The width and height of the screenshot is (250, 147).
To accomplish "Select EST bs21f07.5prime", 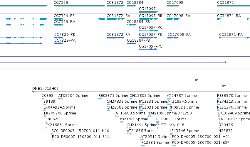I will (122, 122).
